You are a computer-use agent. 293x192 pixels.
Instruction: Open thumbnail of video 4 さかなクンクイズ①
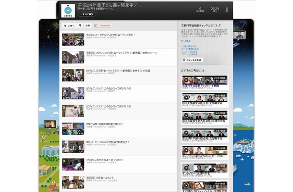click(73, 93)
